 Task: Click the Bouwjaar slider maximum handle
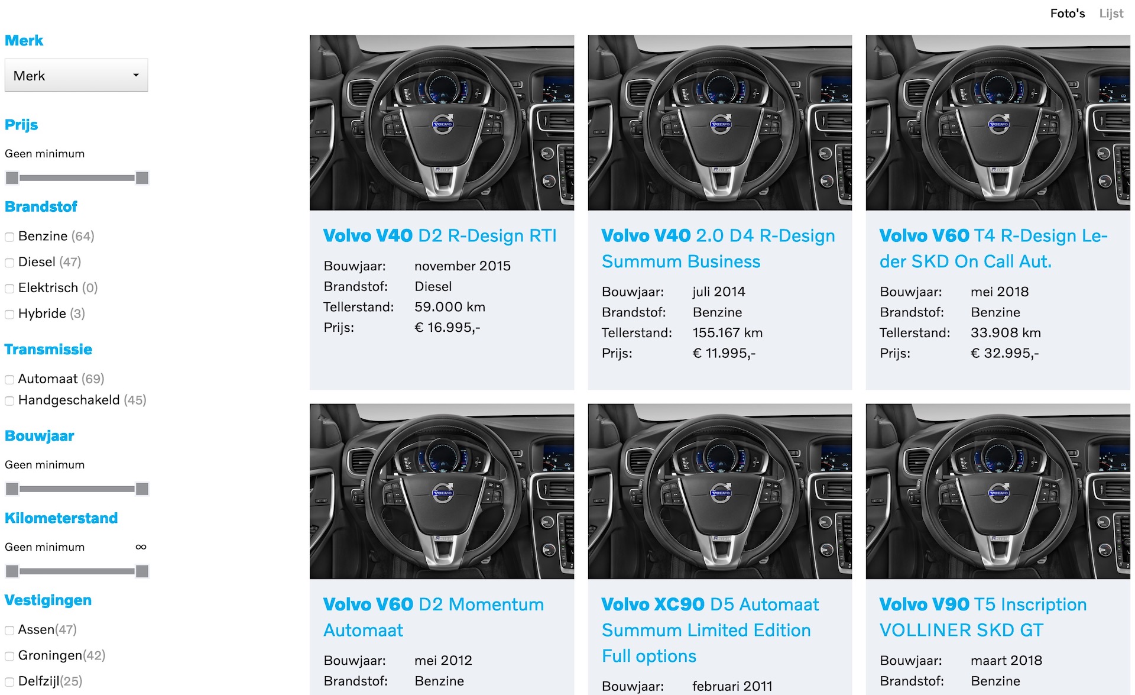click(142, 489)
